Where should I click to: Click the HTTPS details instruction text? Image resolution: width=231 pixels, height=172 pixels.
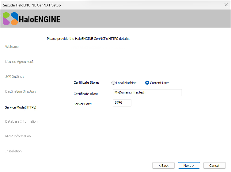pos(88,39)
